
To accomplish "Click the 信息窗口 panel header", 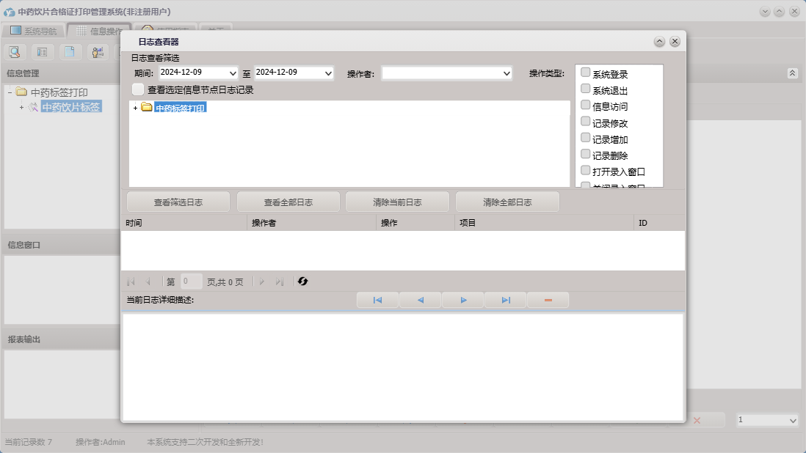I will pyautogui.click(x=62, y=245).
